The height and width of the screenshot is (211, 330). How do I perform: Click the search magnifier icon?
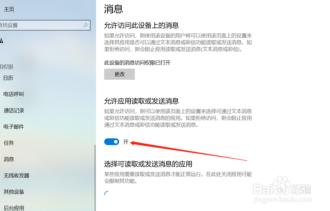tap(85, 25)
